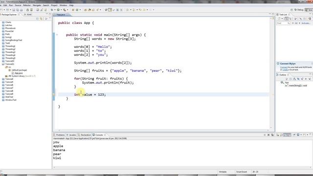Select the SwingBindingsTest project
The width and height of the screenshot is (313, 176).
pyautogui.click(x=12, y=40)
